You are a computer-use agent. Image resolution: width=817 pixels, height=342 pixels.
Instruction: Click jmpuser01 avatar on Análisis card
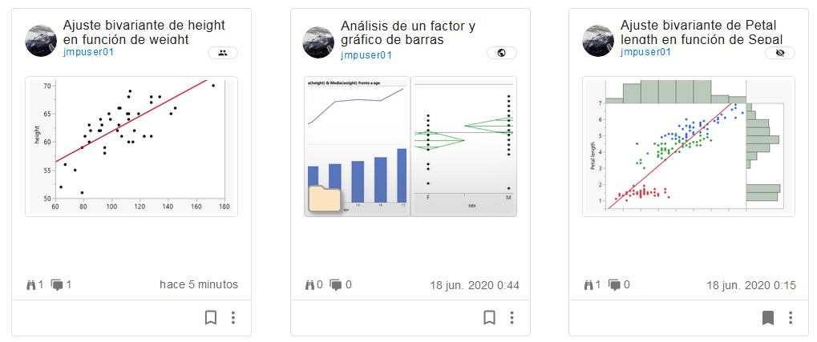[x=318, y=42]
